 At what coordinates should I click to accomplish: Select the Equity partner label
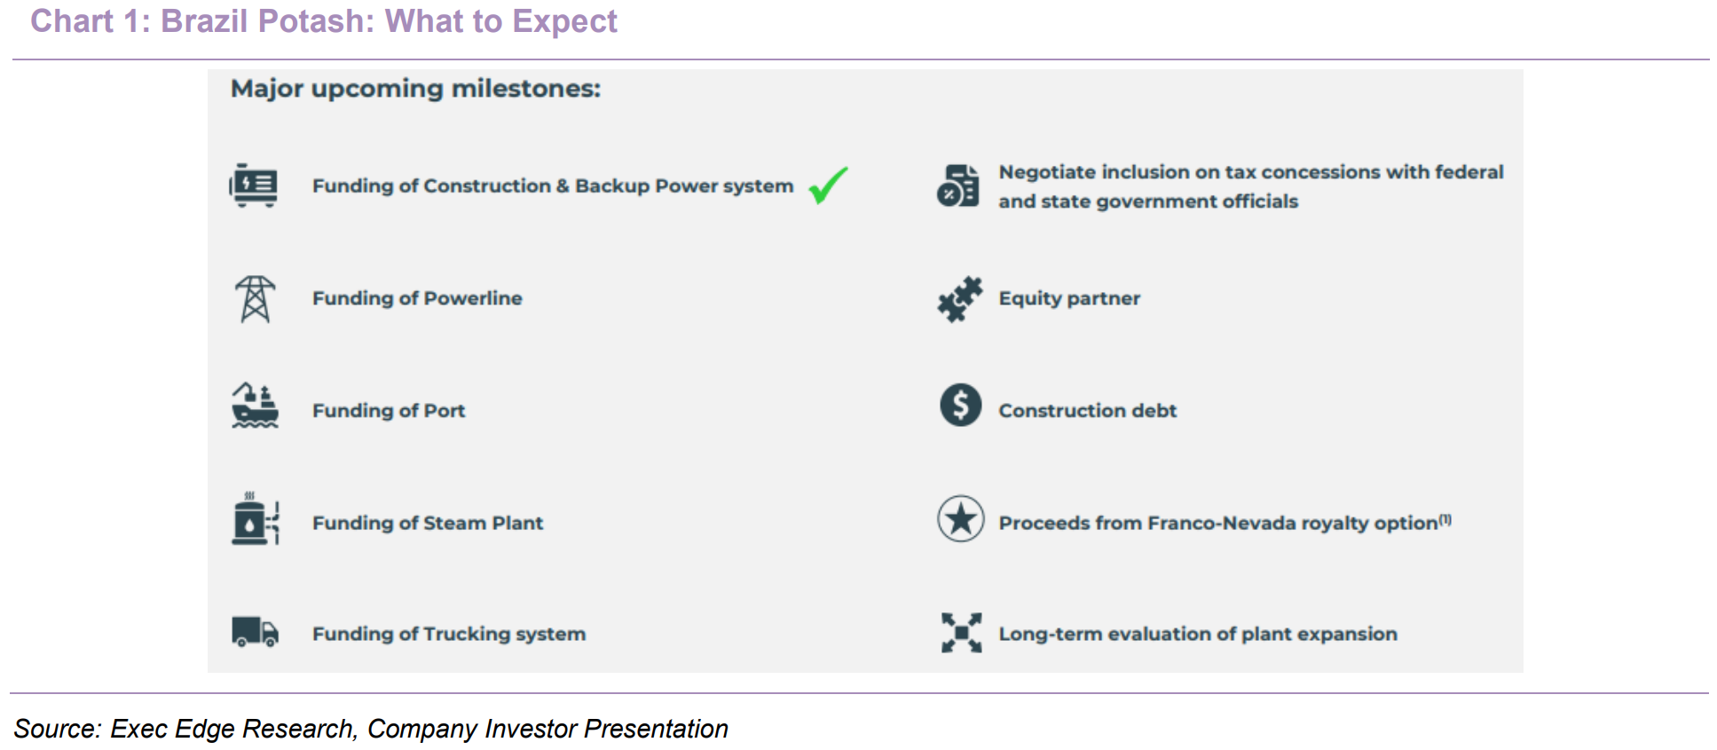pyautogui.click(x=1069, y=298)
